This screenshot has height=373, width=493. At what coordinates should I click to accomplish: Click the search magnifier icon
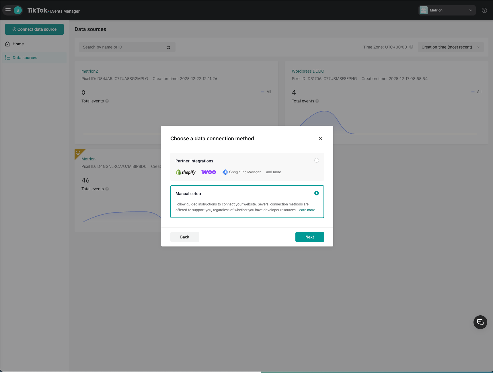pyautogui.click(x=169, y=47)
